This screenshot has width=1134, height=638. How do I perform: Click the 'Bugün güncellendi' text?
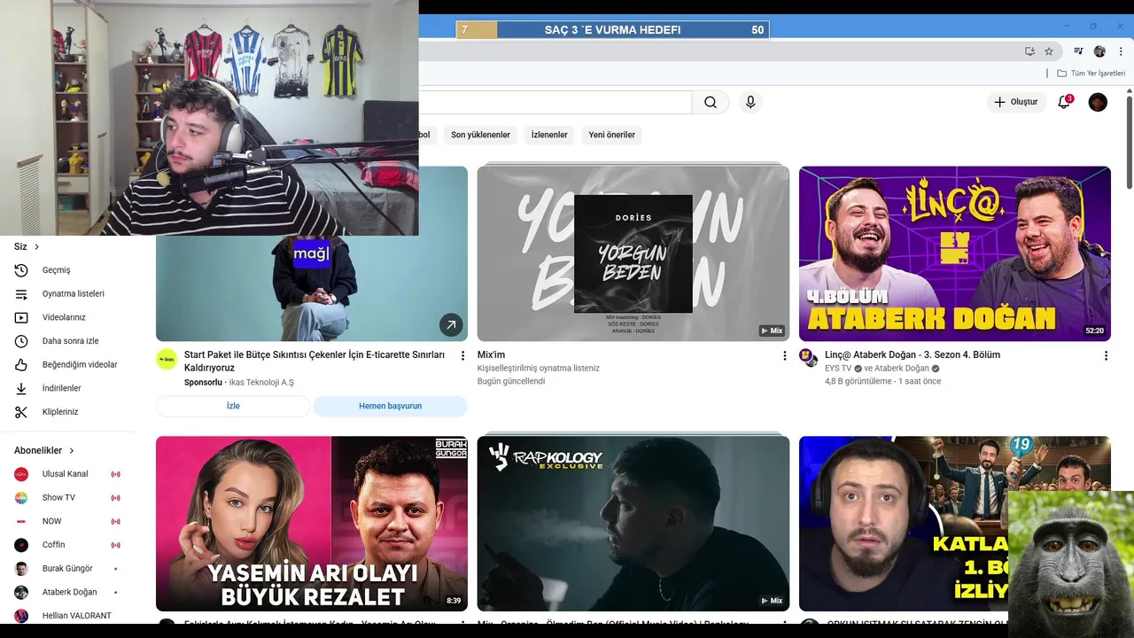pos(511,381)
